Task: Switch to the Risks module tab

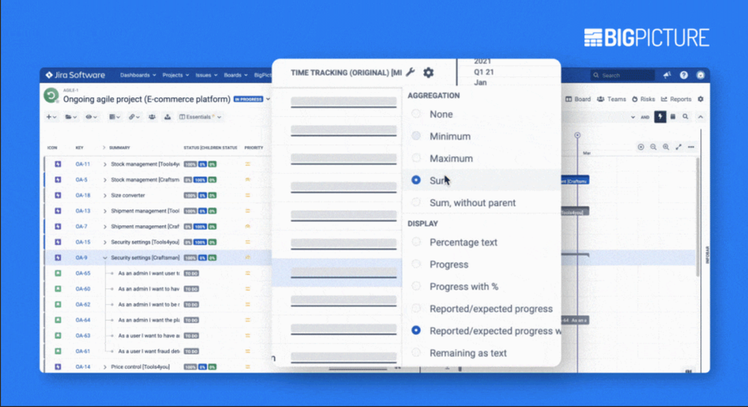Action: point(643,99)
